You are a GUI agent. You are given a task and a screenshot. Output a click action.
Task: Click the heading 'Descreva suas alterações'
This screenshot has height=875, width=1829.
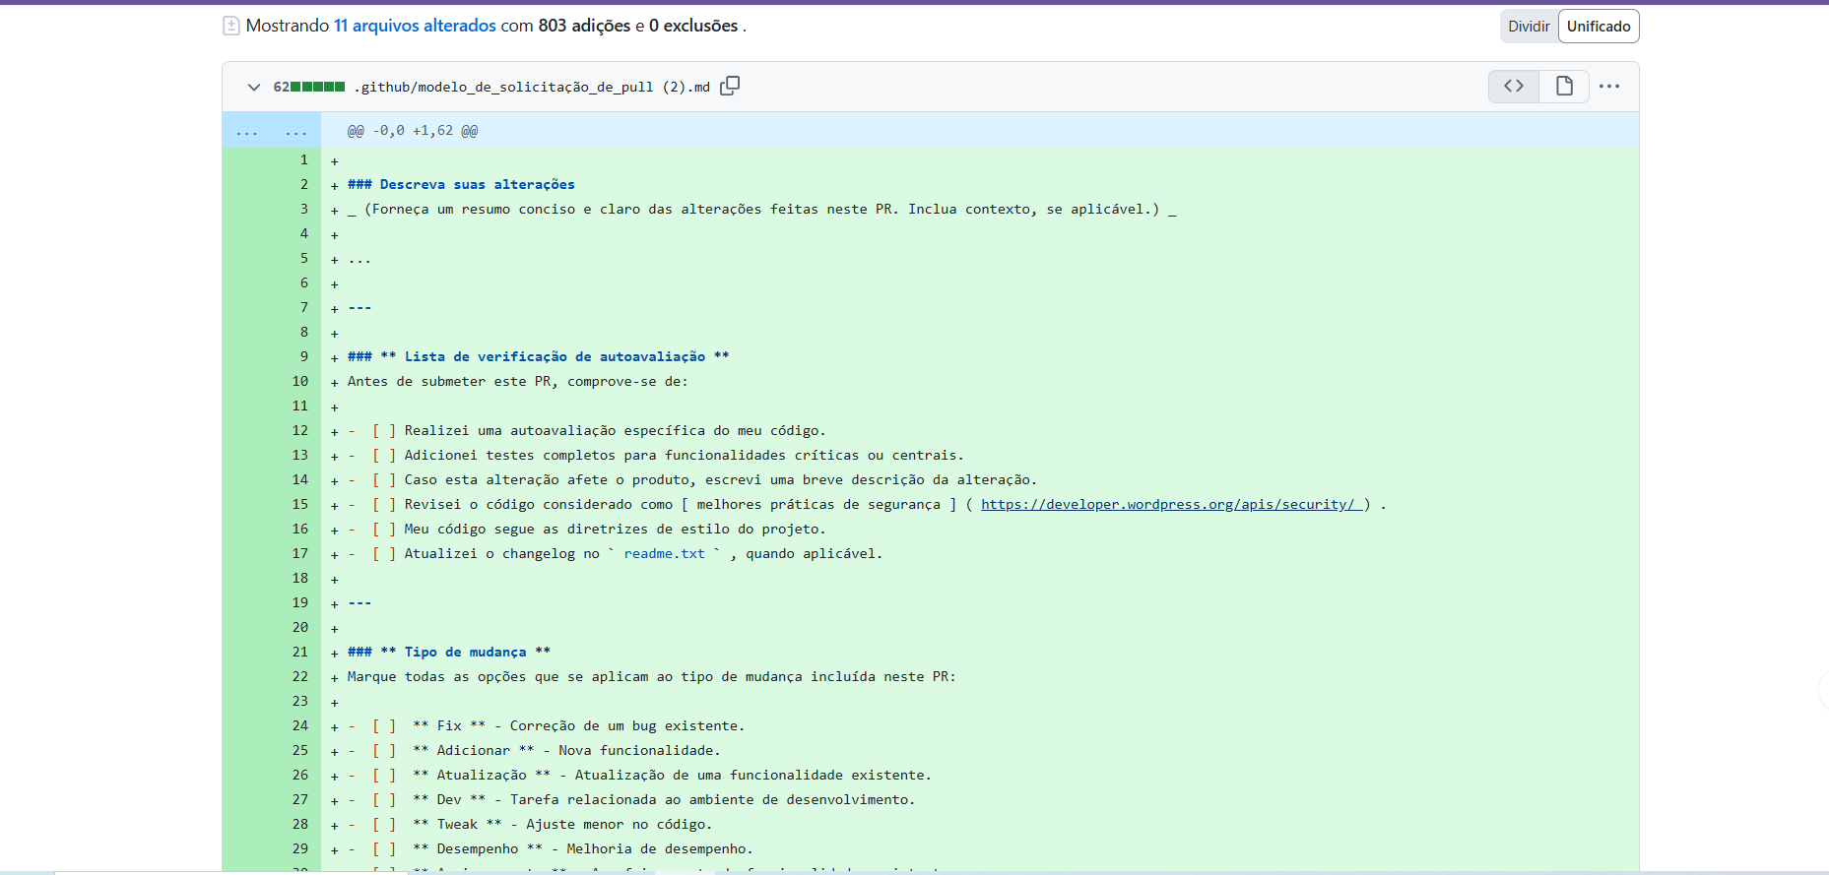pyautogui.click(x=477, y=184)
